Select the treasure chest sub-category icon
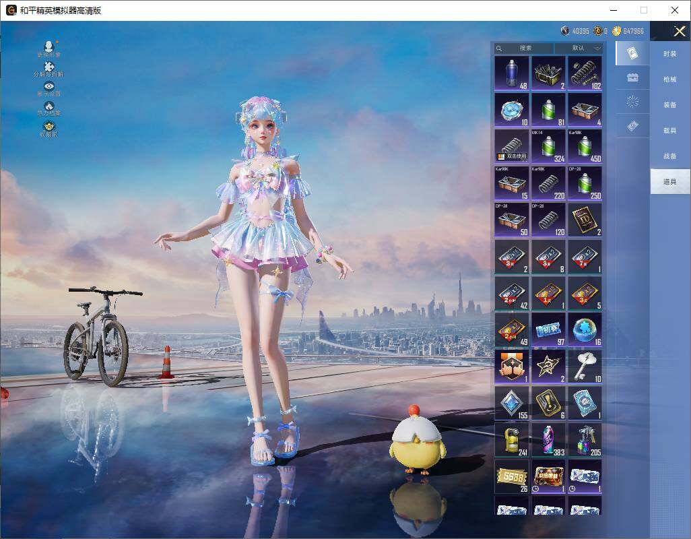The height and width of the screenshot is (539, 691). 632,77
